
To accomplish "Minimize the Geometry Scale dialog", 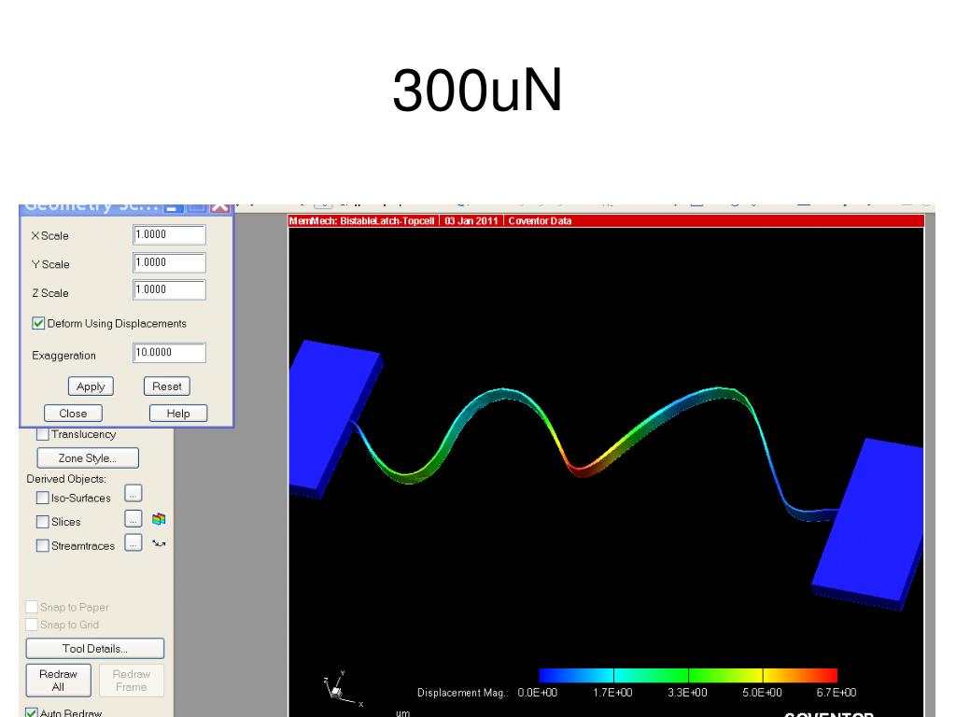I will (x=174, y=207).
